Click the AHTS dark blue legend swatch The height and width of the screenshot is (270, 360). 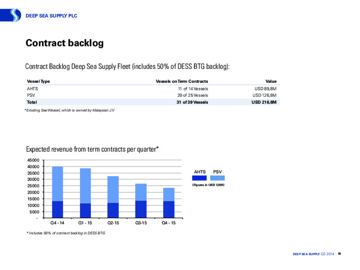(x=199, y=178)
